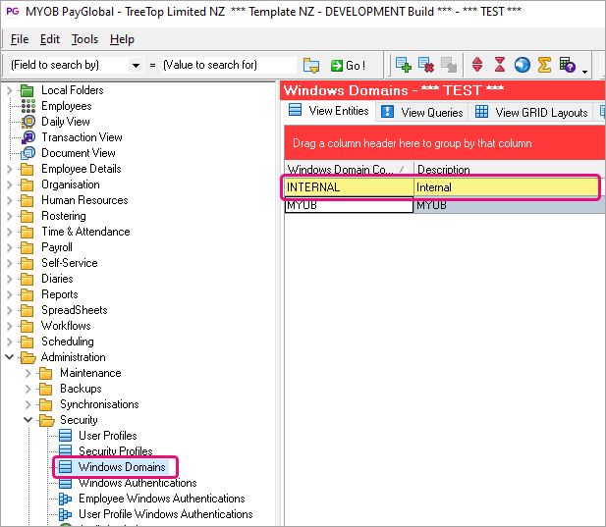Open the Field to search by dropdown
The height and width of the screenshot is (527, 606).
click(136, 65)
